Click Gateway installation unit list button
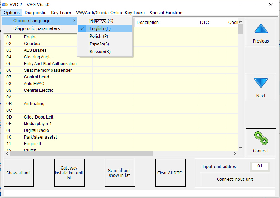The image size is (280, 198). [69, 173]
